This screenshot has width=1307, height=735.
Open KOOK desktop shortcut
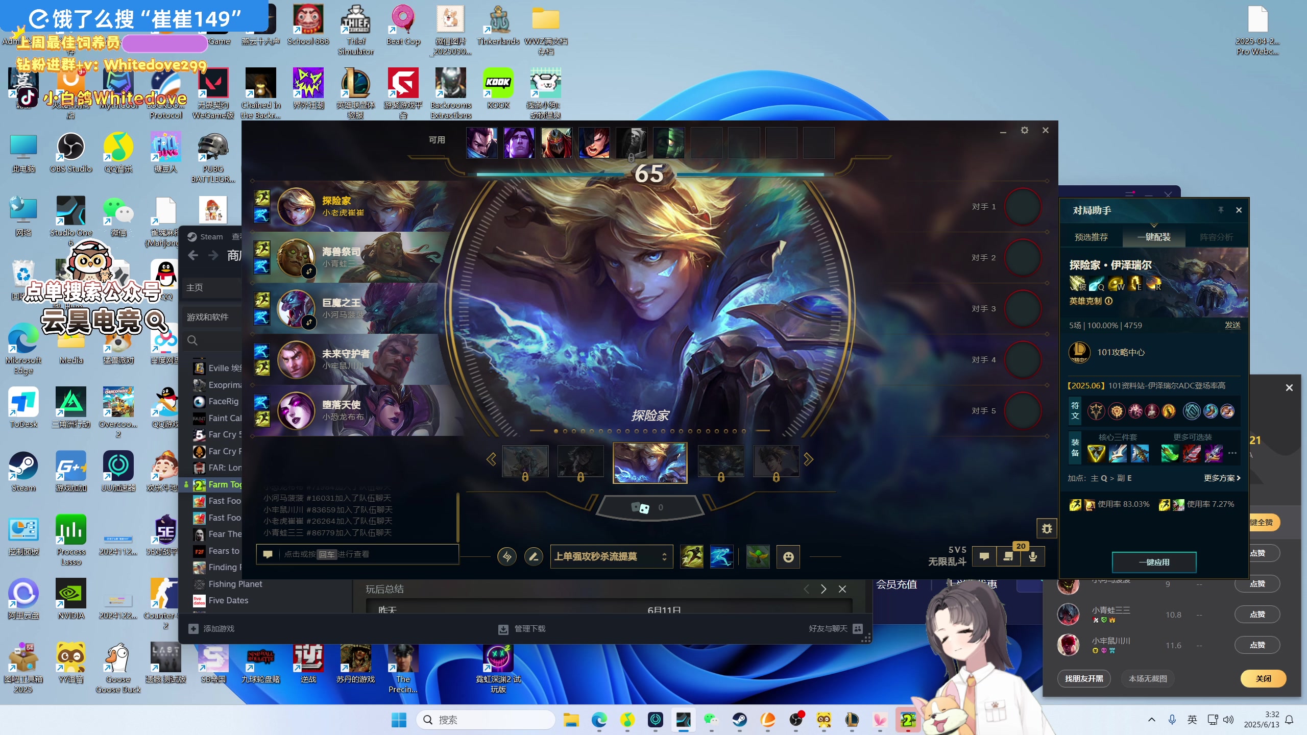498,89
